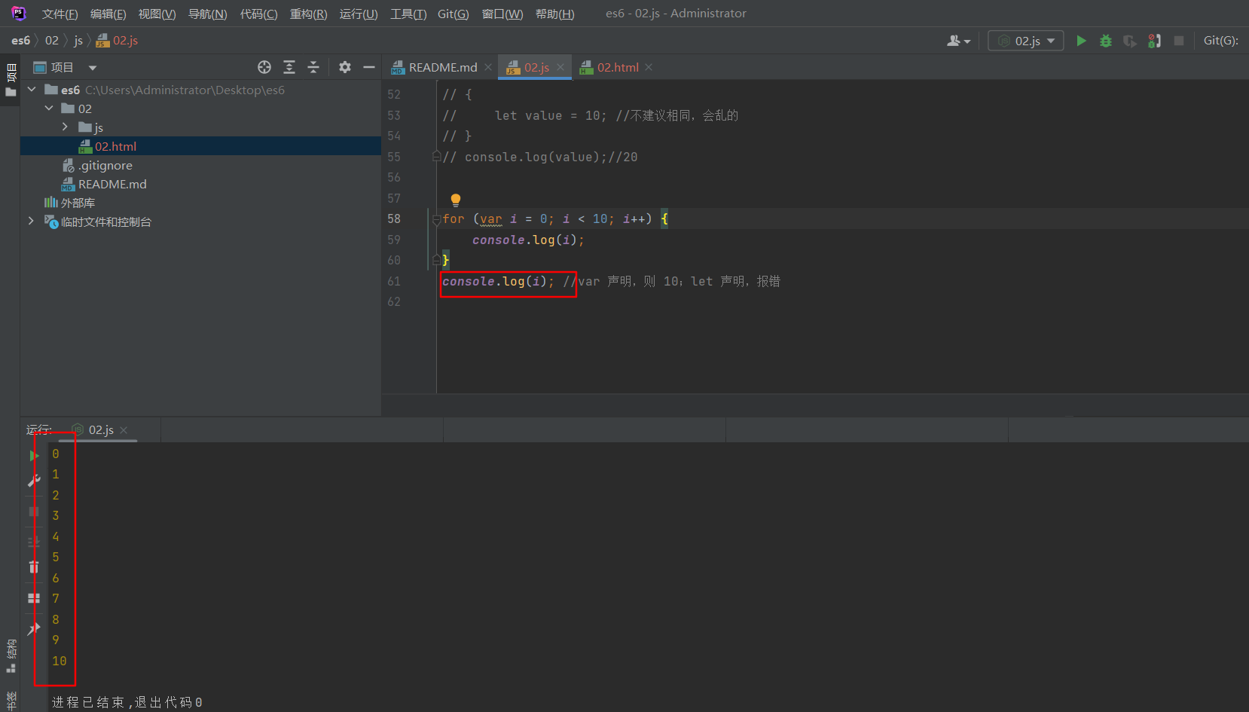Select README.md in the project tree
1249x712 pixels.
(x=112, y=184)
